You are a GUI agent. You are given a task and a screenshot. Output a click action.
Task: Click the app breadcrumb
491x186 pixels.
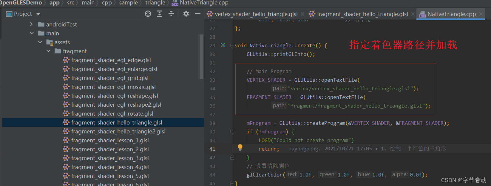pos(55,3)
